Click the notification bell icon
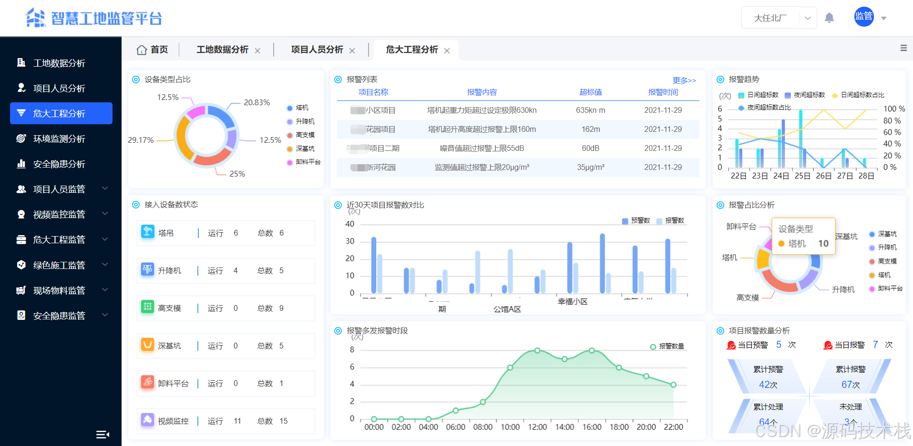Image resolution: width=913 pixels, height=446 pixels. [829, 18]
